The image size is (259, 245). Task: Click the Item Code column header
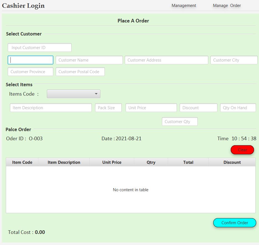(x=22, y=162)
